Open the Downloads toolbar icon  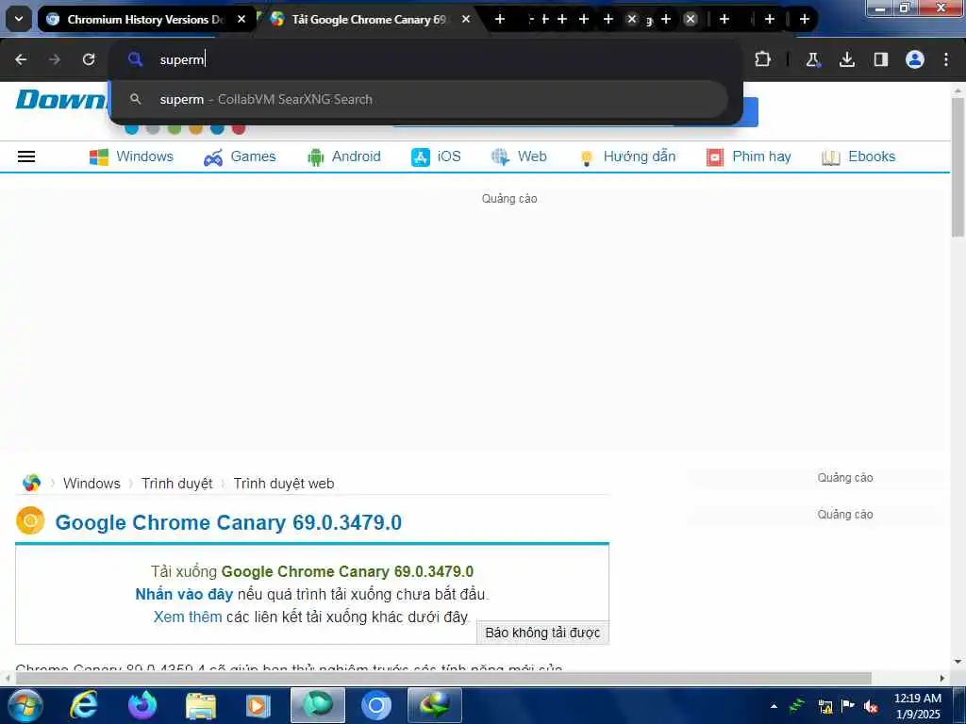pos(847,59)
